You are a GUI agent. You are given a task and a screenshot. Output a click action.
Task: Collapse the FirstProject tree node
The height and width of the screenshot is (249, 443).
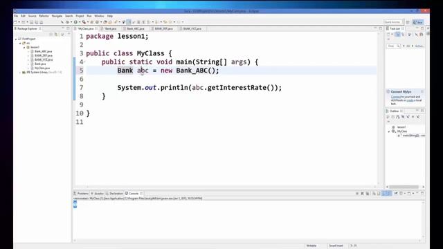pyautogui.click(x=16, y=39)
